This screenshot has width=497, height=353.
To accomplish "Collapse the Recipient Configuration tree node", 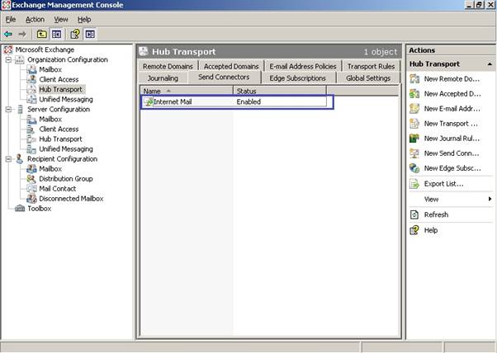I will click(8, 159).
